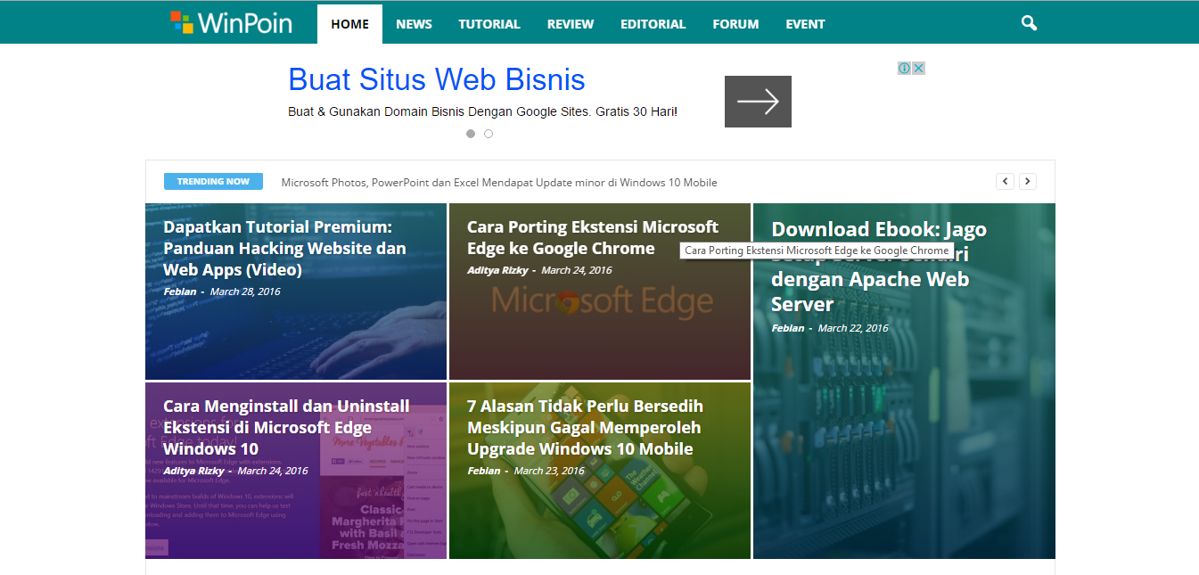Click the ad arrow button
Viewport: 1199px width, 575px height.
click(758, 102)
